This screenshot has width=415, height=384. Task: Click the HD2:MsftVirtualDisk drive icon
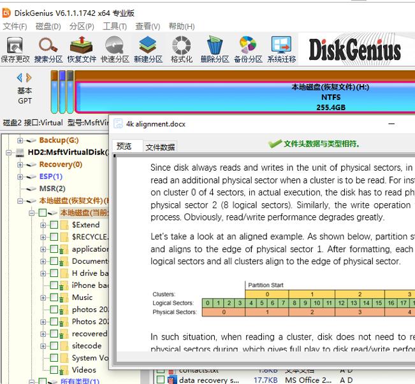pyautogui.click(x=20, y=152)
